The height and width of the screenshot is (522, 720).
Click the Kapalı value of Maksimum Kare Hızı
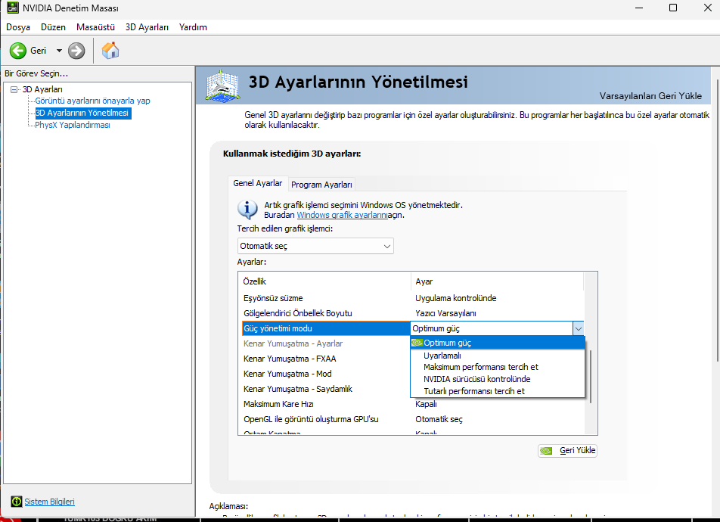[x=426, y=405]
